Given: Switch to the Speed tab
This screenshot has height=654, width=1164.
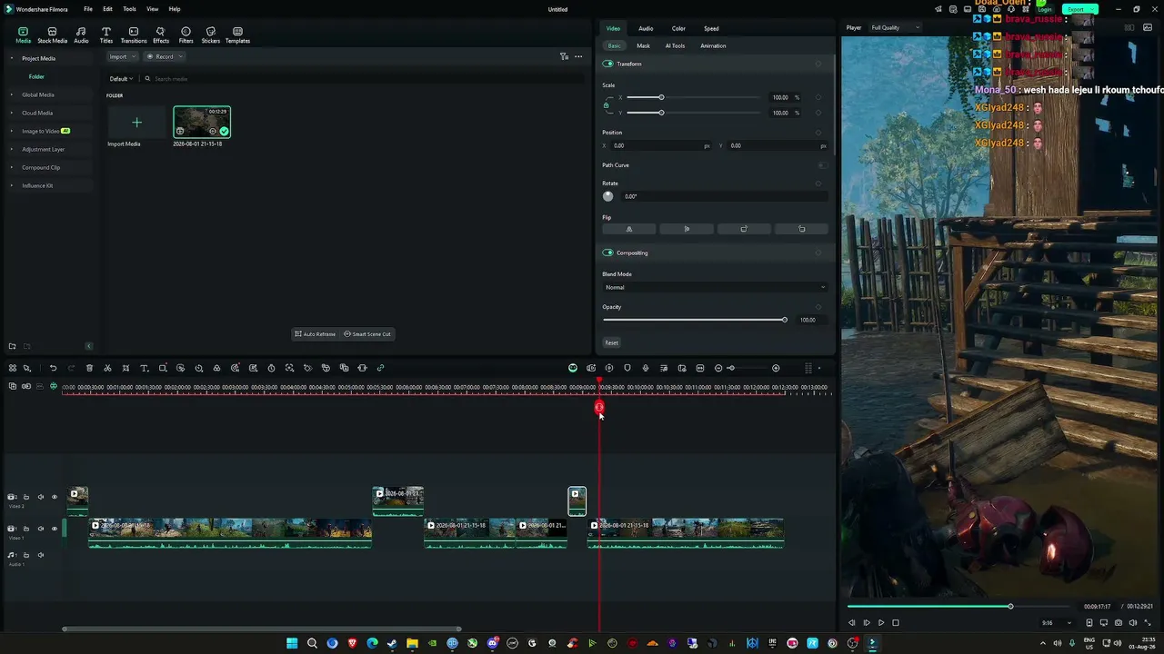Looking at the screenshot, I should pos(711,28).
